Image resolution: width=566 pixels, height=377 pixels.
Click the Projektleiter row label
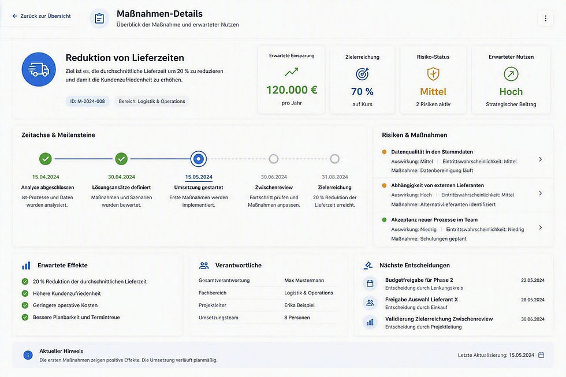coord(213,305)
